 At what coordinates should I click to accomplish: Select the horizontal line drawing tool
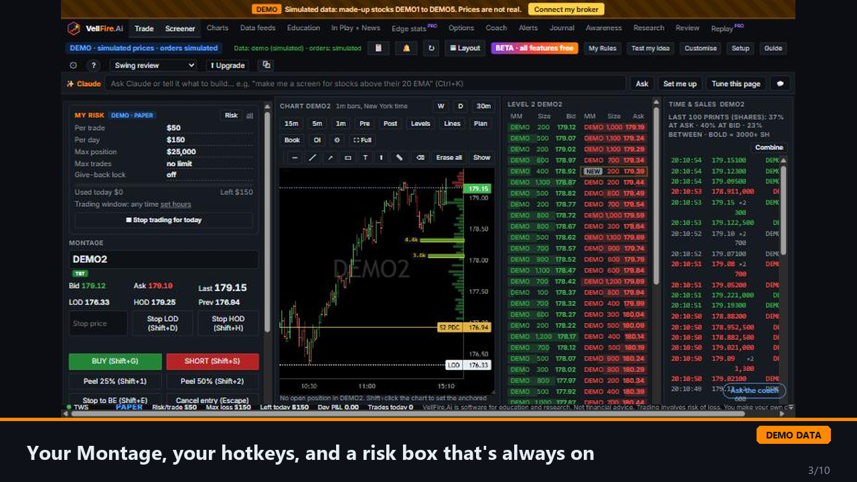pos(295,157)
